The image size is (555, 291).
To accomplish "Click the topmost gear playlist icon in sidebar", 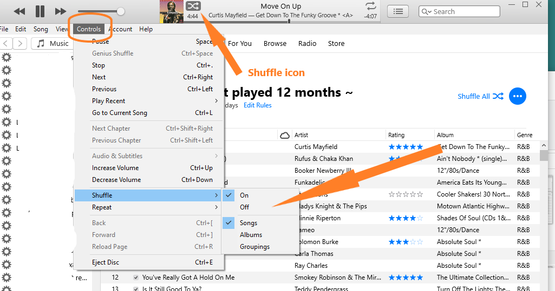I will coord(6,57).
